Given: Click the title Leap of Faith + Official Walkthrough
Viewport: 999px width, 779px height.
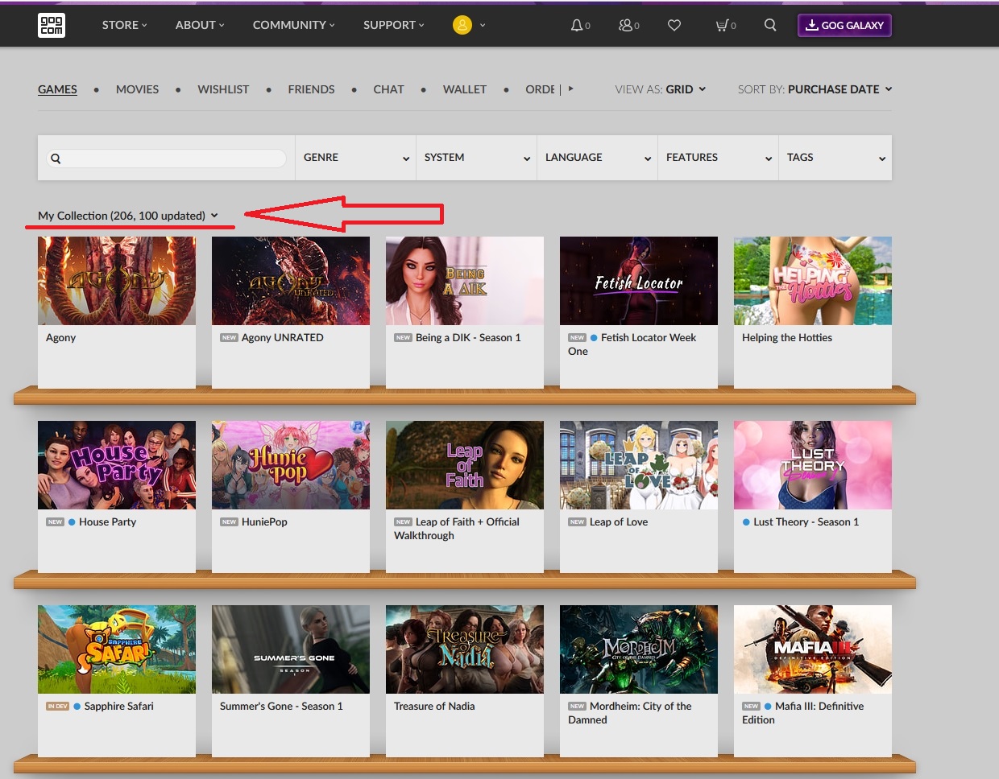Looking at the screenshot, I should (x=457, y=529).
